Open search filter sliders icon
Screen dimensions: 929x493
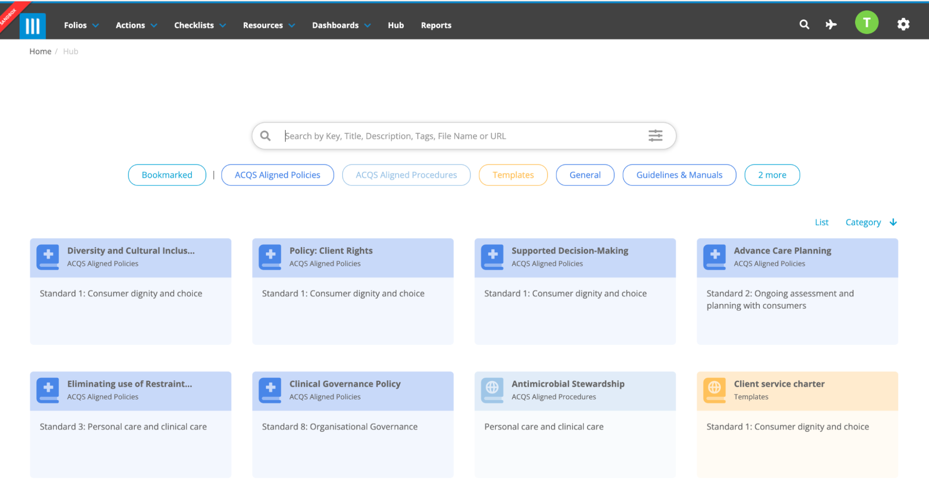(x=655, y=136)
